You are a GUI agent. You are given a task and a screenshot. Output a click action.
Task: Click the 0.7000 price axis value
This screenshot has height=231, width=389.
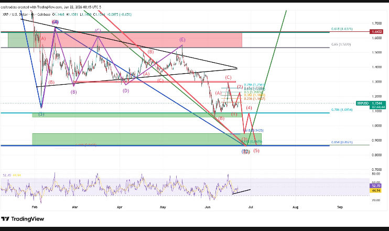tap(376, 170)
